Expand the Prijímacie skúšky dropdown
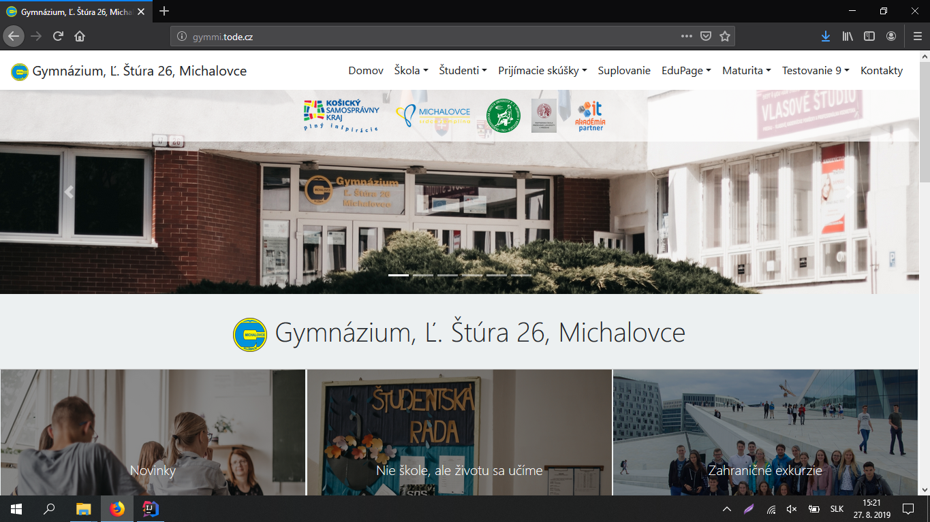The width and height of the screenshot is (930, 522). 542,71
